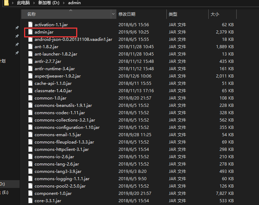Screen dimensions: 259x205
Task: Click the android-json vaadin1.jar file icon
Action: pos(30,39)
